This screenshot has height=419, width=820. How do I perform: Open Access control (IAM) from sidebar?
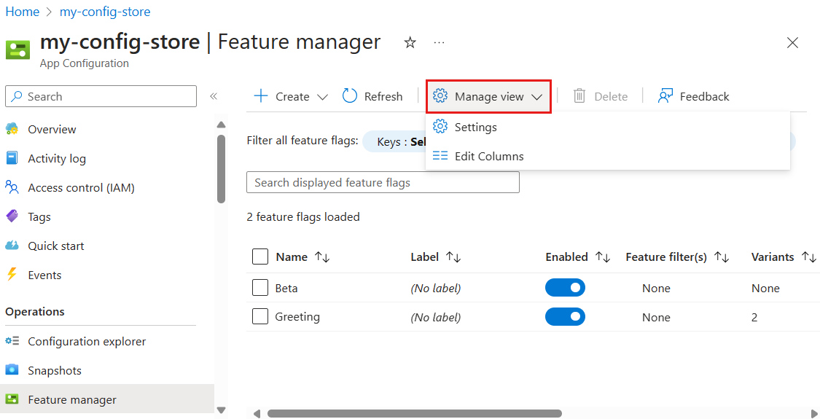(x=81, y=188)
